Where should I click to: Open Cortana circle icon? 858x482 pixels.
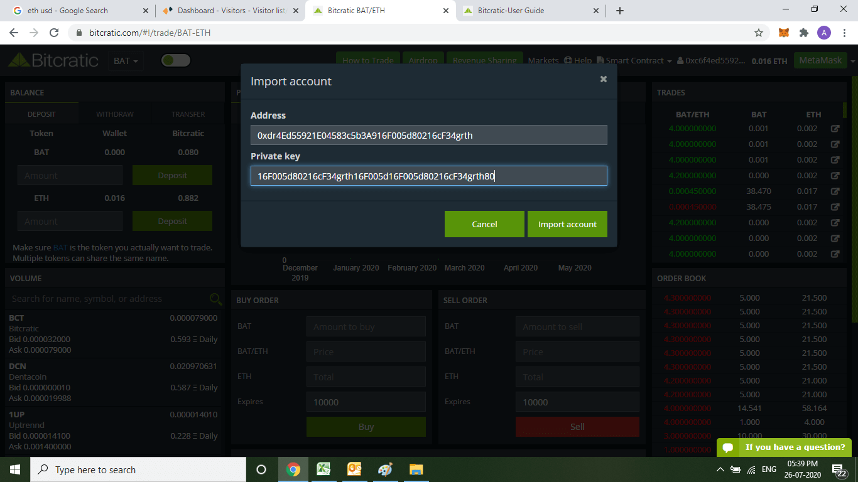[x=261, y=469]
